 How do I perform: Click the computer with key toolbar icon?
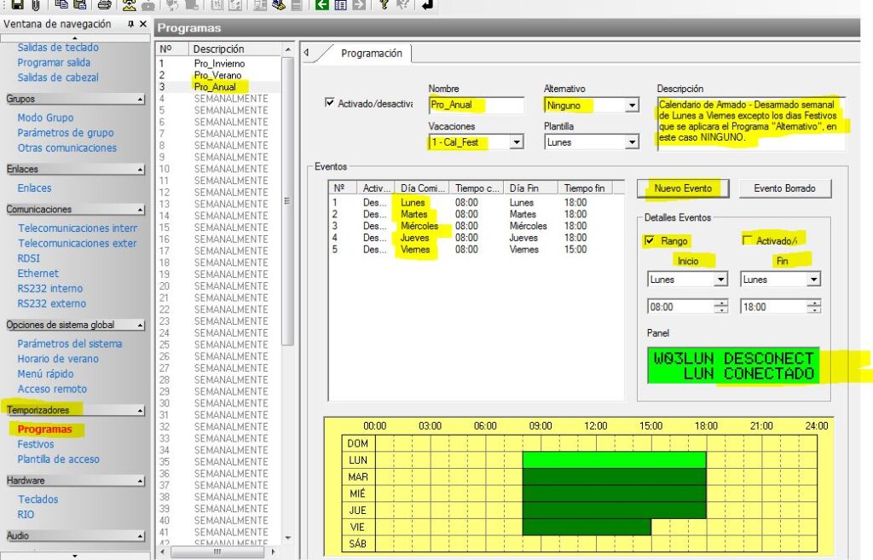(x=279, y=4)
